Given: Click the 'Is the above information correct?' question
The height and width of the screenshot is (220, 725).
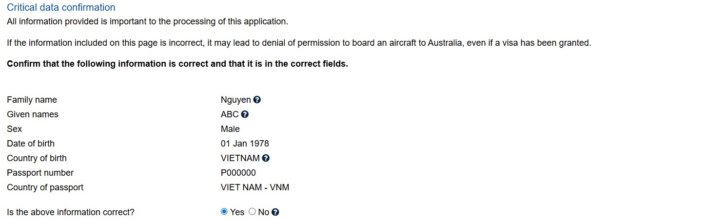Looking at the screenshot, I should [x=70, y=212].
